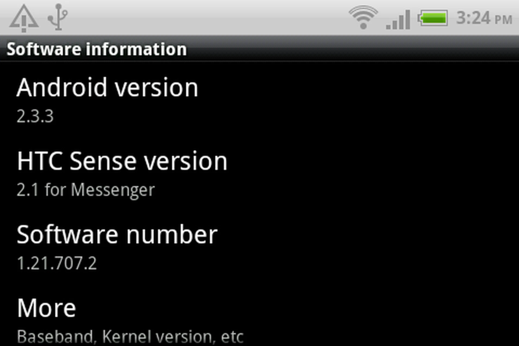Tap the USB connection status icon
Viewport: 519px width, 346px height.
tap(58, 17)
